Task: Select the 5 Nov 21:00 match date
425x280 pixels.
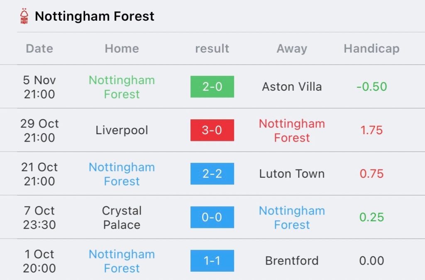Action: coord(39,87)
